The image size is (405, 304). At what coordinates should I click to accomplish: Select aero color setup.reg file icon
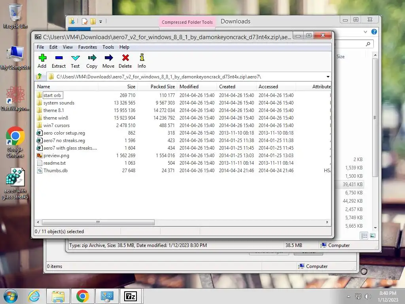(x=39, y=133)
